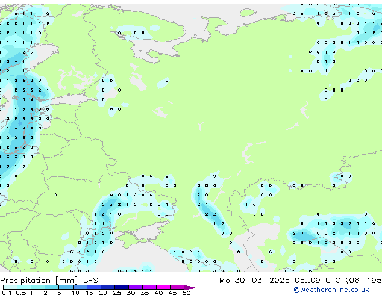Screen dimensions: 382x295
Task: Click the 1–2 mm legend swatch
Action: tap(38, 287)
